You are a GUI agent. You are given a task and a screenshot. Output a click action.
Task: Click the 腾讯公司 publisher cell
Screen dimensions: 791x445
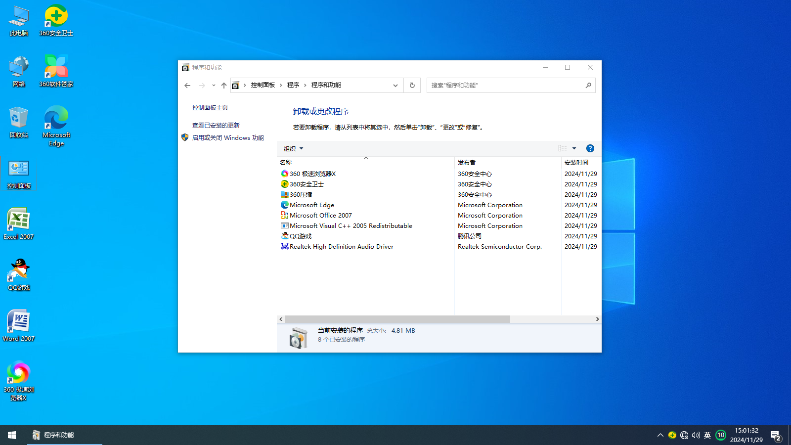(x=470, y=236)
